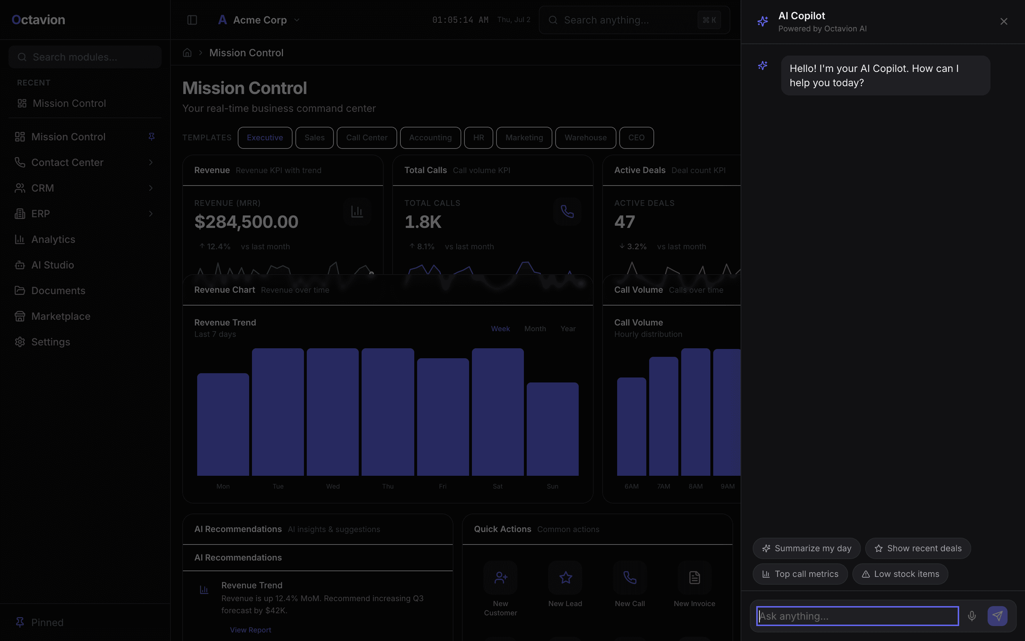Toggle the sidebar collapse icon
The height and width of the screenshot is (641, 1025).
click(x=192, y=20)
